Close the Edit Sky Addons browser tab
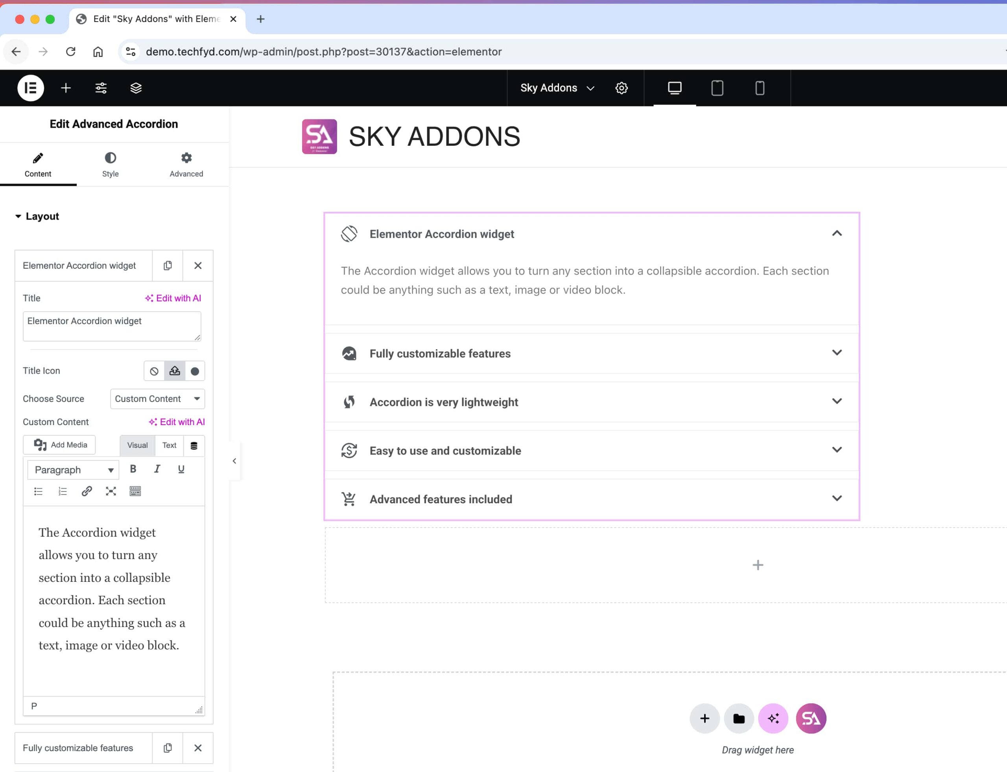The width and height of the screenshot is (1007, 772). (x=233, y=19)
